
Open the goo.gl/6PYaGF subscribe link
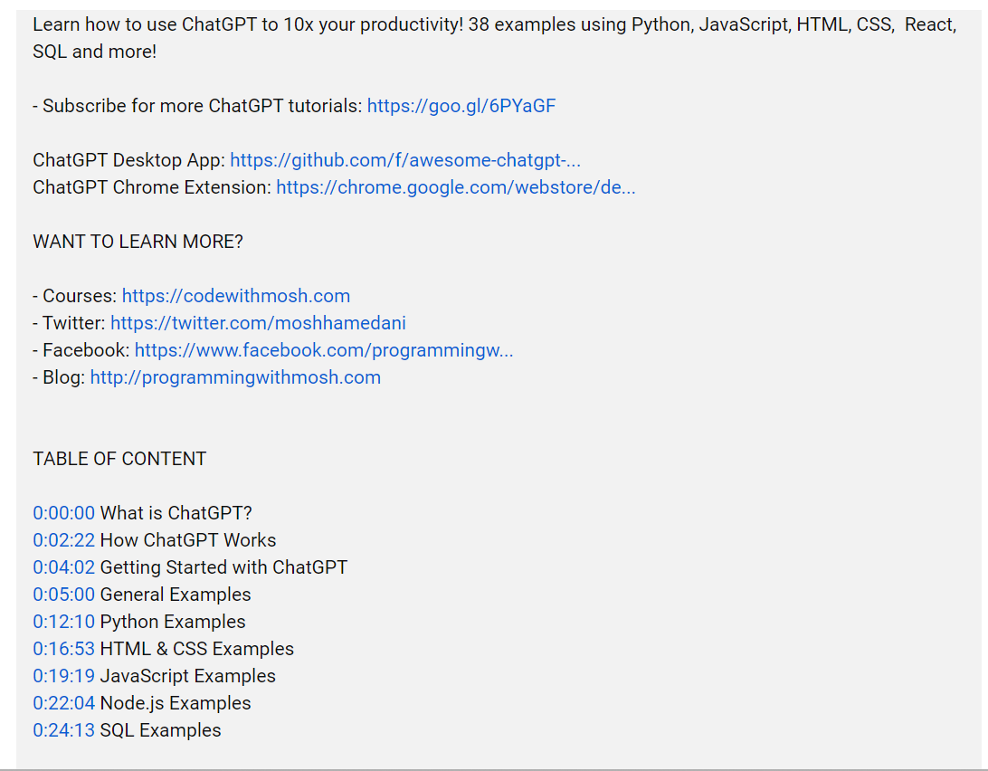point(461,106)
